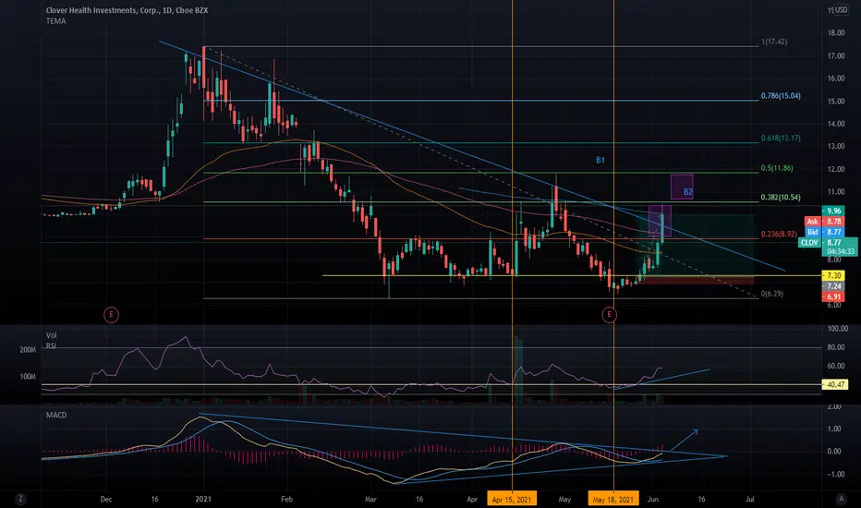Open the earnings E marker on the May 18 line

pos(609,315)
